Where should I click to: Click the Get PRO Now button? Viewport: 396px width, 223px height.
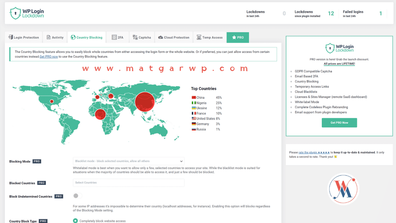(x=339, y=123)
